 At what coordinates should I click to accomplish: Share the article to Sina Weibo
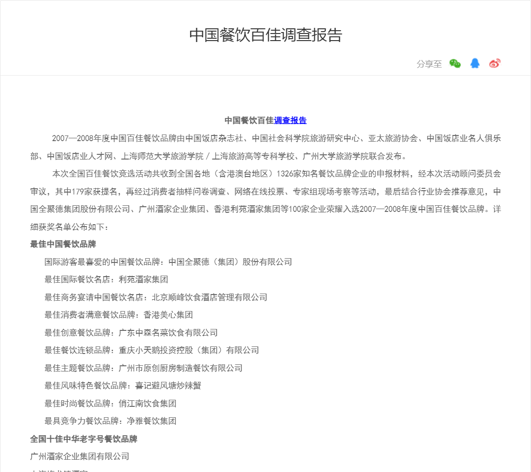pyautogui.click(x=494, y=64)
